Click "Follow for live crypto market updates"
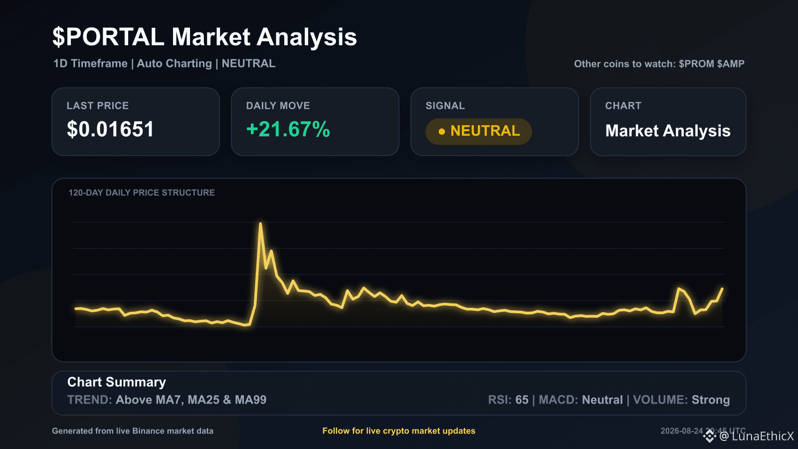 399,431
